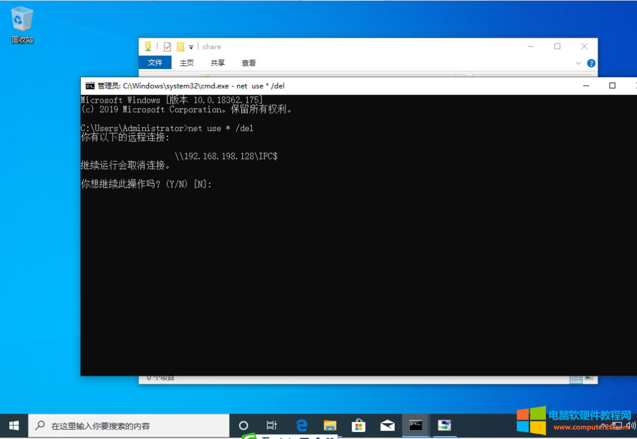Open File Explorer from the taskbar
Screen dimensions: 637x439
[330, 425]
